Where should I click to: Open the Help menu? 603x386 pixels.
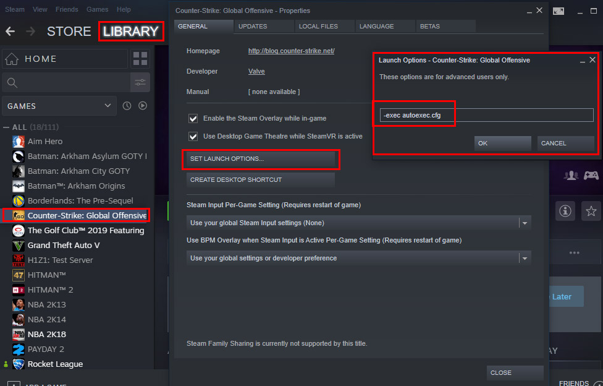point(124,9)
